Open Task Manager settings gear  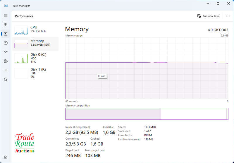pyautogui.click(x=6, y=157)
